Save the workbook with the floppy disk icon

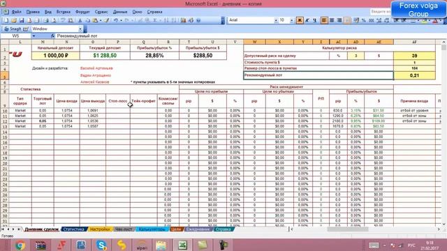click(x=22, y=20)
